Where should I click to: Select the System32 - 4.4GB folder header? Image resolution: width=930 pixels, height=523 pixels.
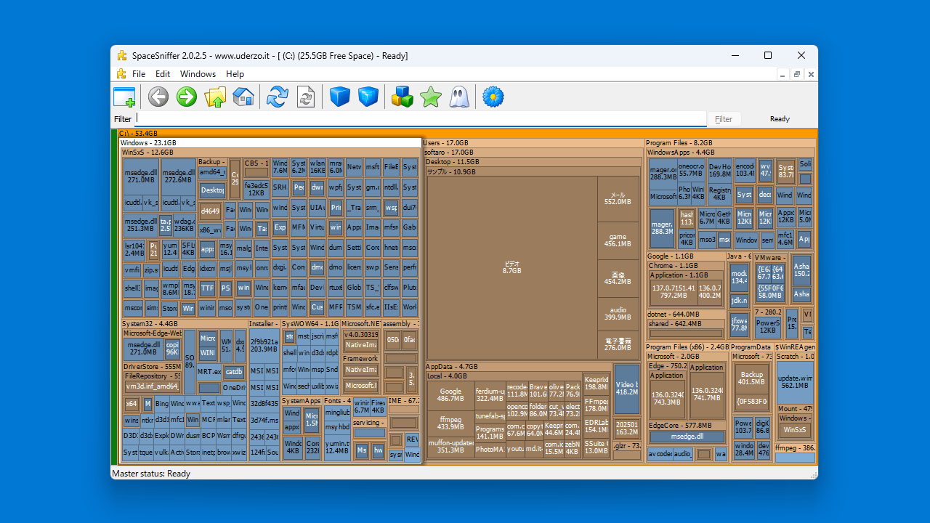coord(184,324)
